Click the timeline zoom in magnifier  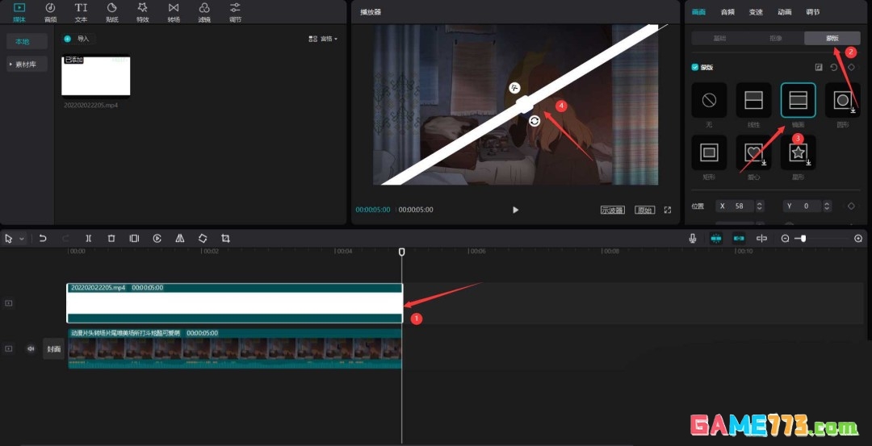tap(858, 238)
